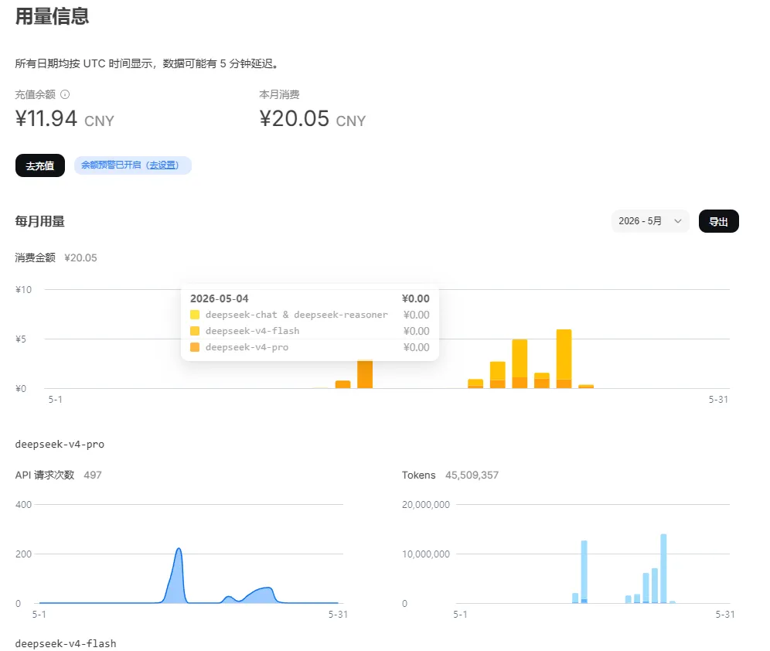Click the 每月用量 section heading
The width and height of the screenshot is (770, 651).
click(39, 221)
